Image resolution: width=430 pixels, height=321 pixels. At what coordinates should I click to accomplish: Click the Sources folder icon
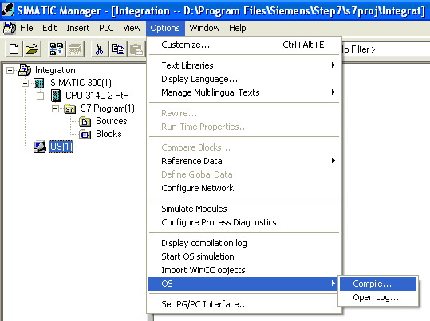click(x=85, y=121)
